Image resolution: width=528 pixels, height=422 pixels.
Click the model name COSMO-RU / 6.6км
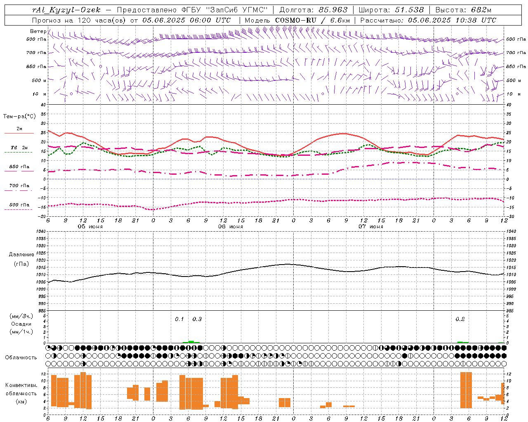[313, 20]
